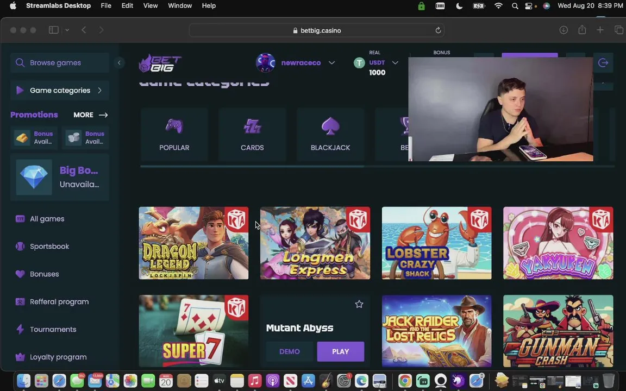This screenshot has height=391, width=626.
Task: Open Google Chrome from the dock
Action: 404,381
